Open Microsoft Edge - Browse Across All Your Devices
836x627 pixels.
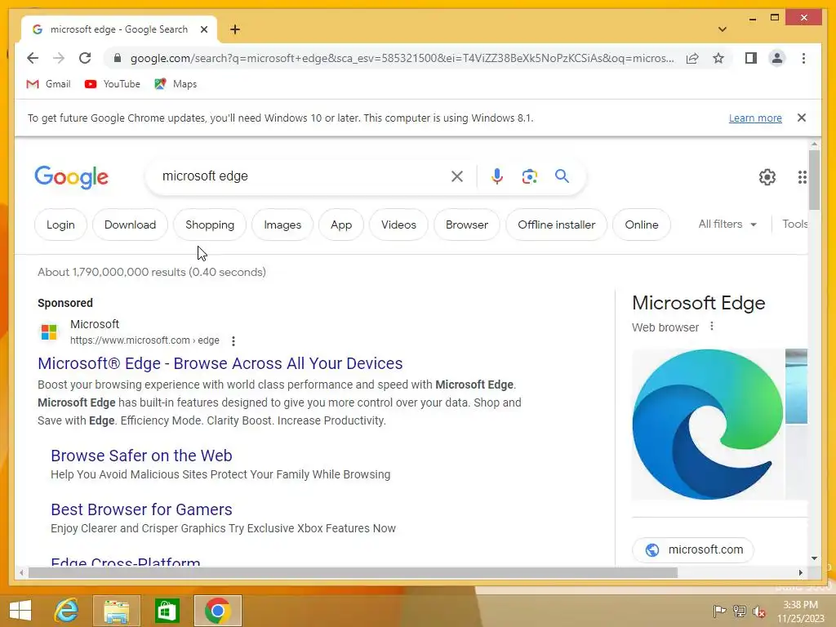[x=220, y=363]
